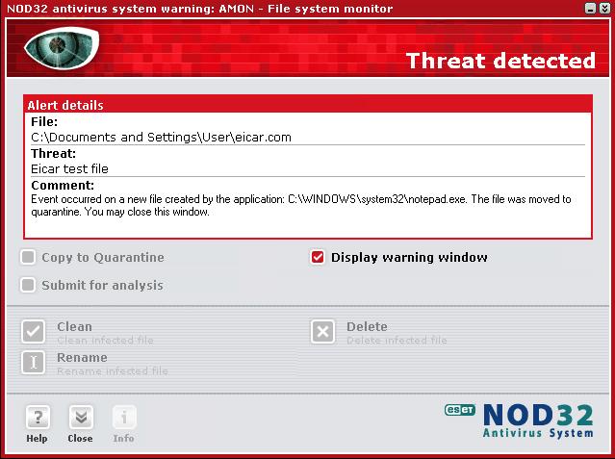Image resolution: width=615 pixels, height=459 pixels.
Task: Uncheck Display warning window
Action: (x=318, y=257)
